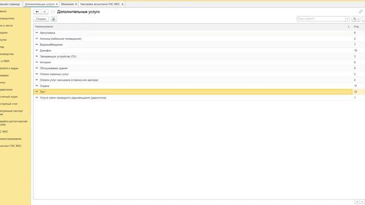Sort by the Код column header
The height and width of the screenshot is (205, 365).
pyautogui.click(x=358, y=27)
